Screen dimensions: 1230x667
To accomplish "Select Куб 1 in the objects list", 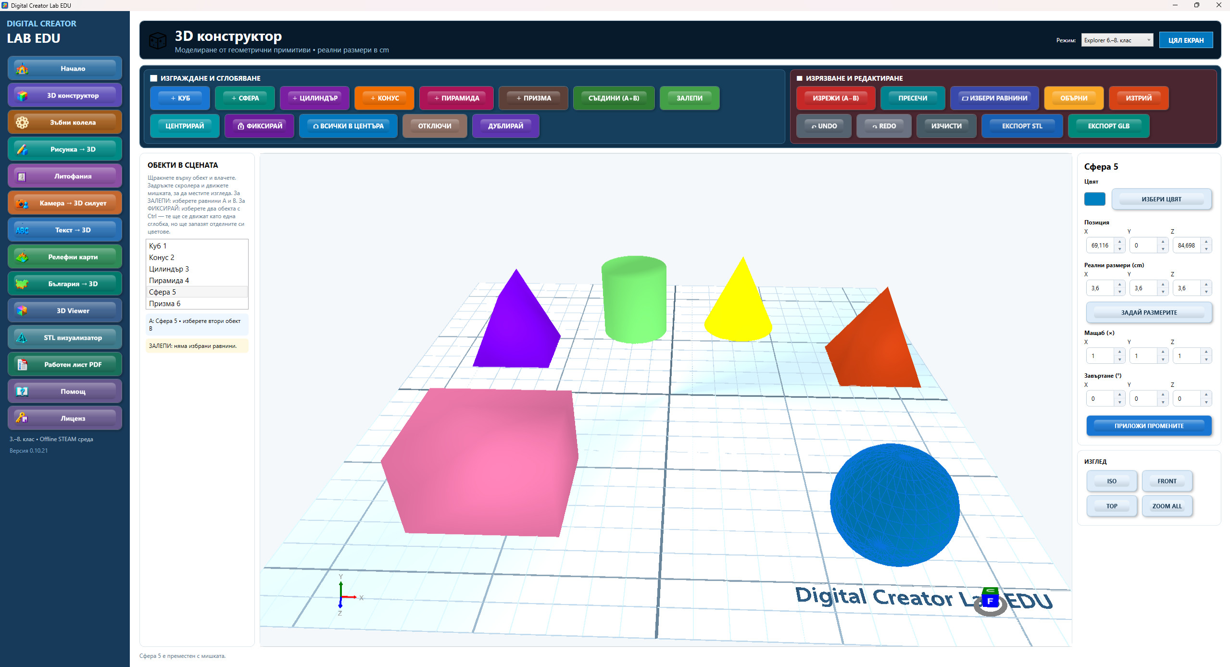I will coord(197,246).
